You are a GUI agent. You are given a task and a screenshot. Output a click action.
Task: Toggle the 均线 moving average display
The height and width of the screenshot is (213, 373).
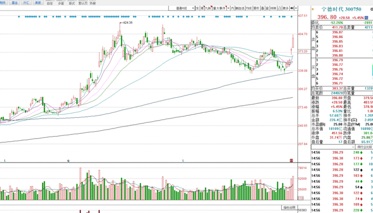pyautogui.click(x=249, y=8)
